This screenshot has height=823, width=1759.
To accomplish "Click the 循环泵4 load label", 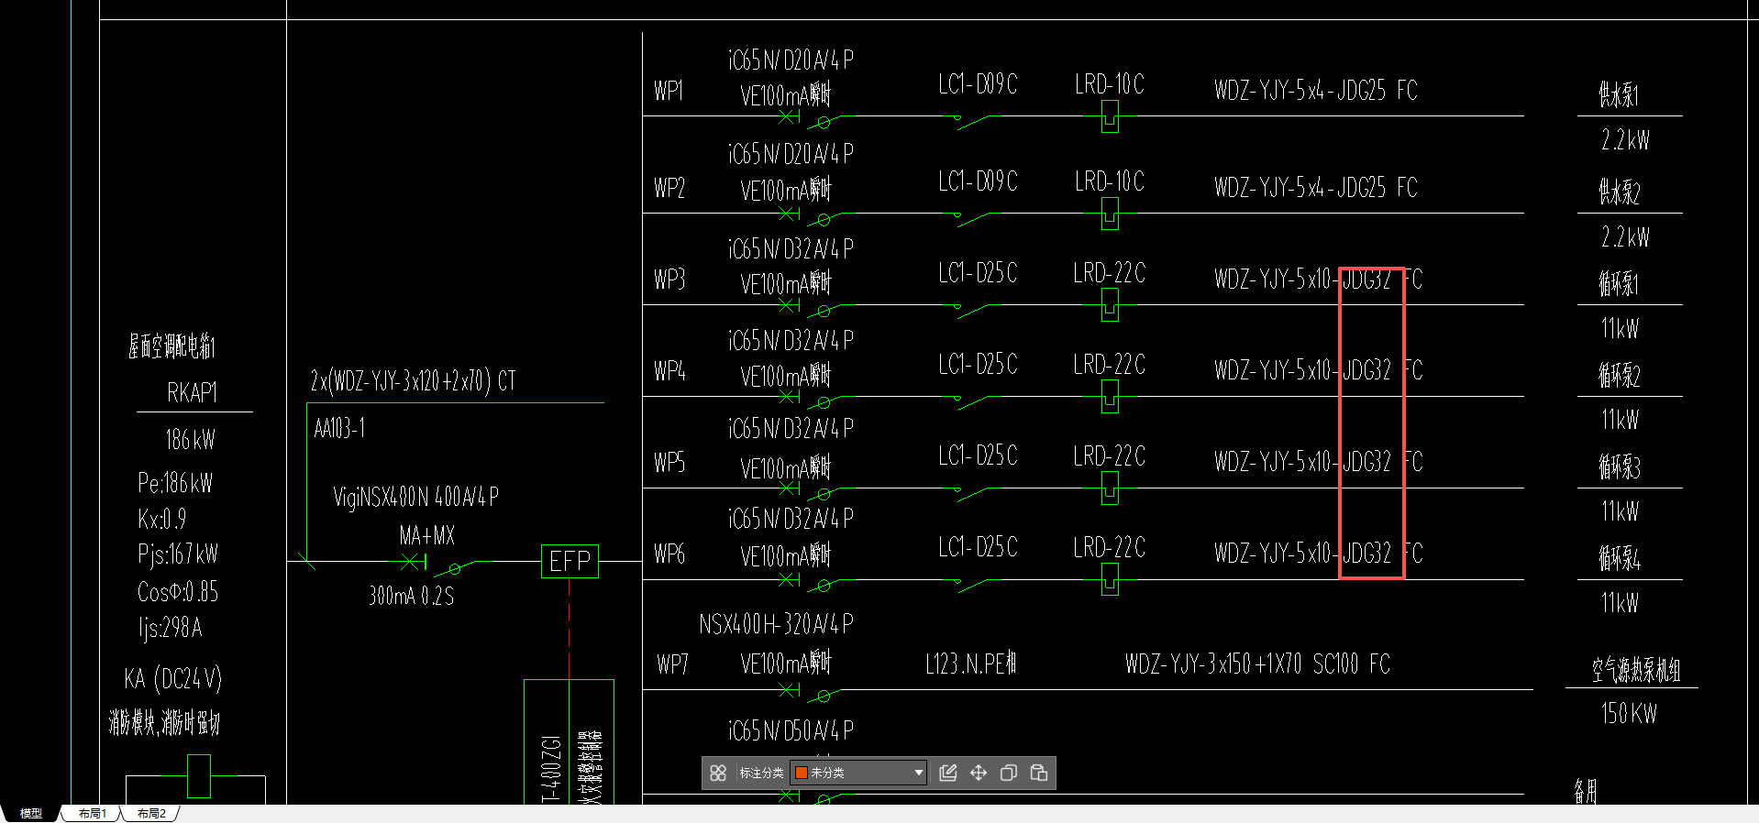I will tap(1620, 558).
